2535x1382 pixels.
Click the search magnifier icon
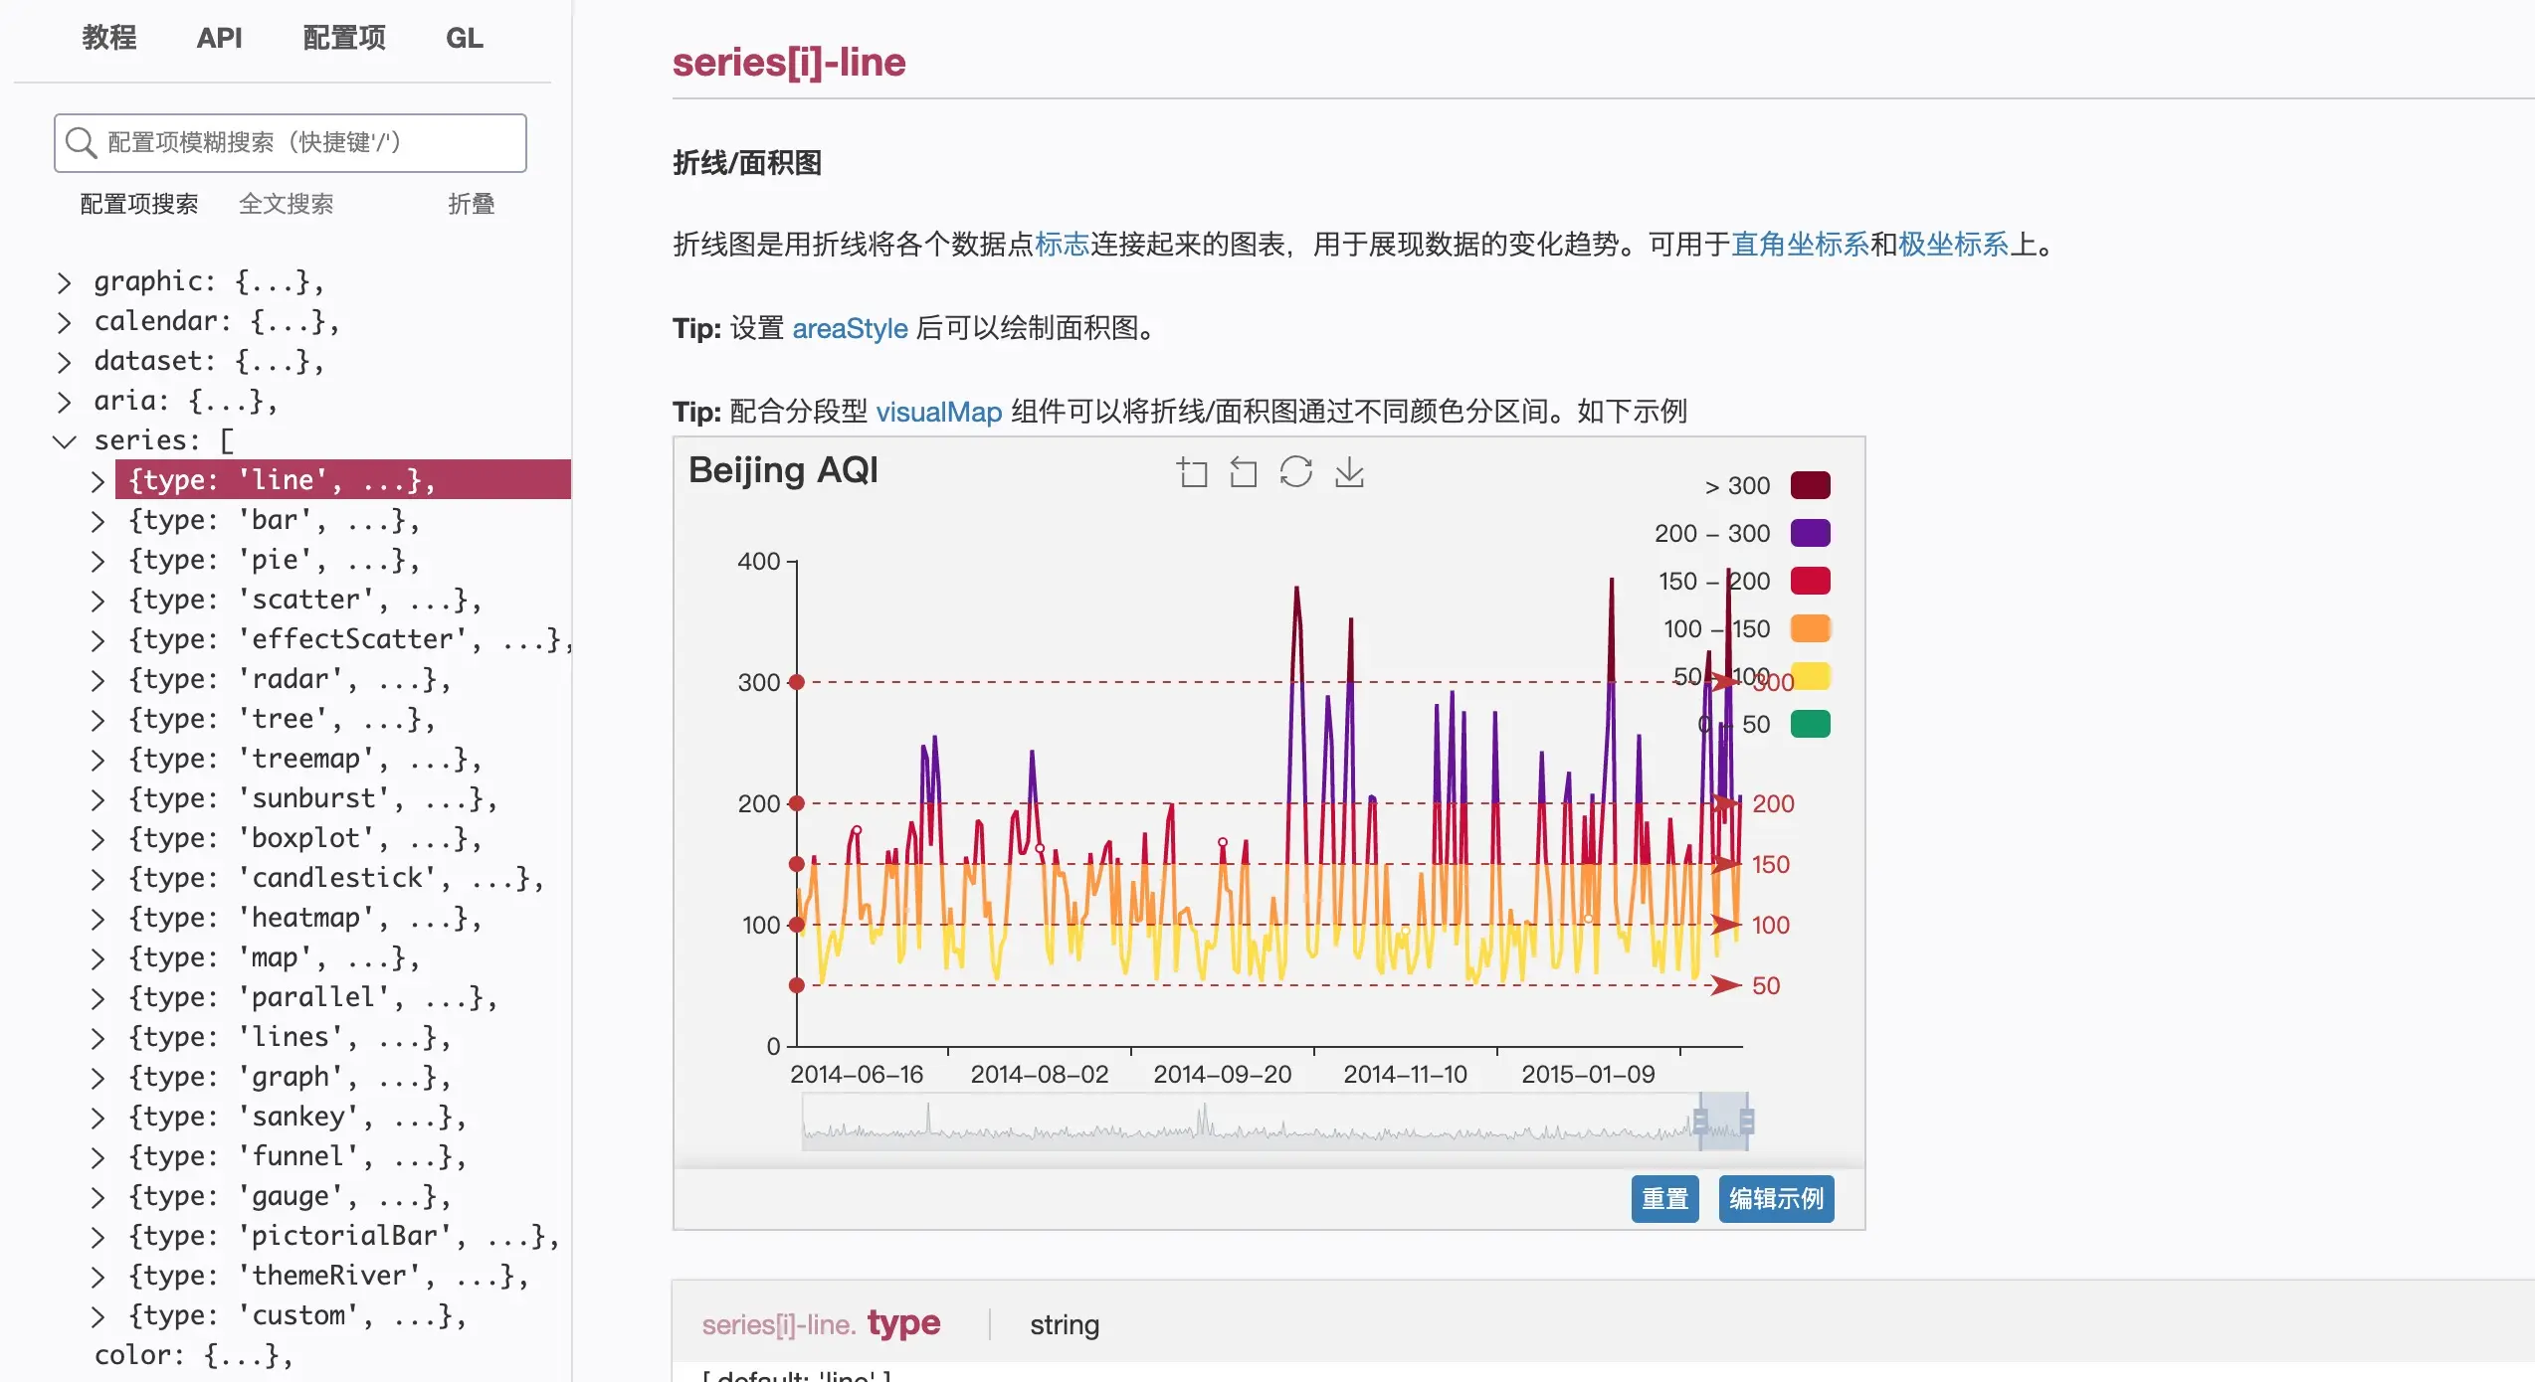(80, 143)
